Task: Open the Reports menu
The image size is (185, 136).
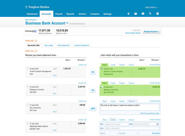Action: (70, 14)
